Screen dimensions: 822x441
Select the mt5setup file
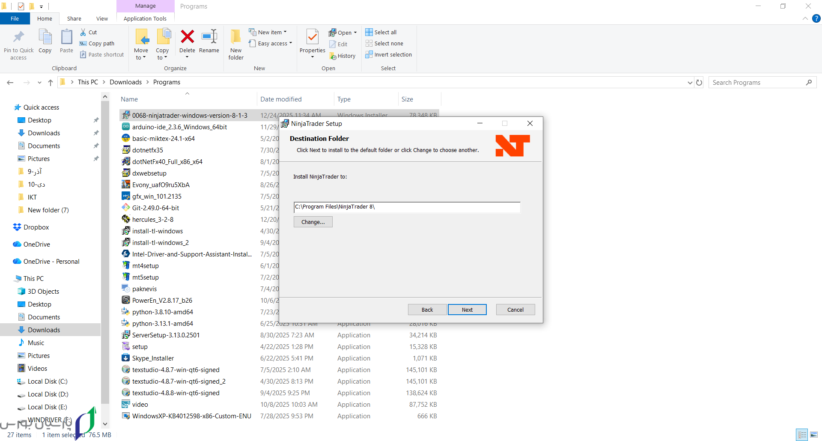point(145,277)
